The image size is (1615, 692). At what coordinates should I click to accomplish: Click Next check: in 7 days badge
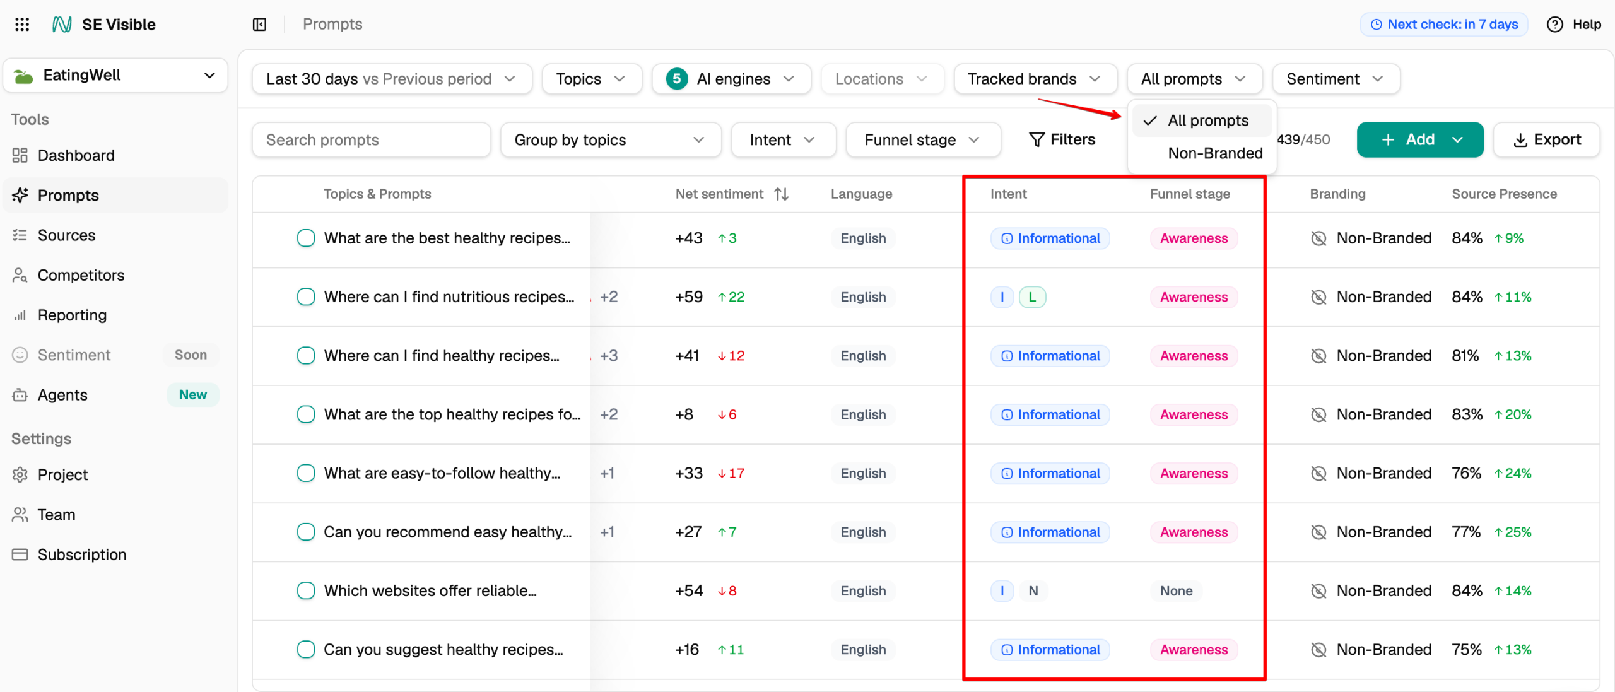point(1443,24)
